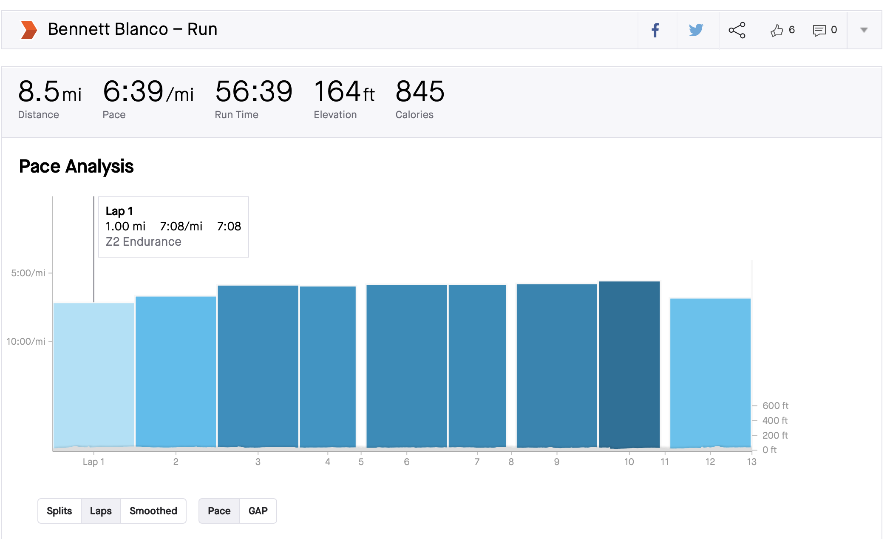Switch chart to Smoothed view
890x539 pixels.
coord(153,511)
